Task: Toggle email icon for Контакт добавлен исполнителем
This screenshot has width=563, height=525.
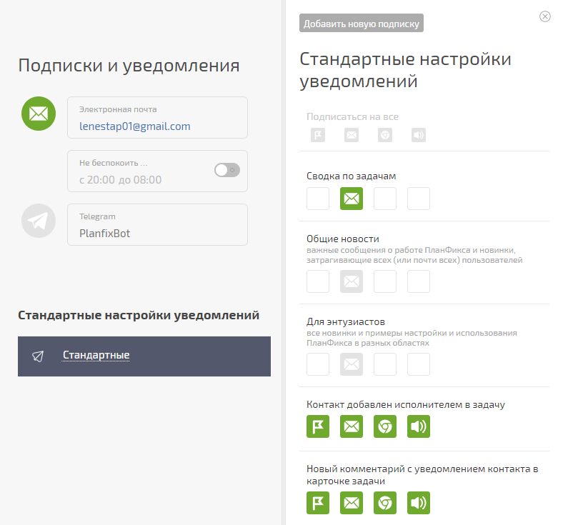Action: point(351,426)
